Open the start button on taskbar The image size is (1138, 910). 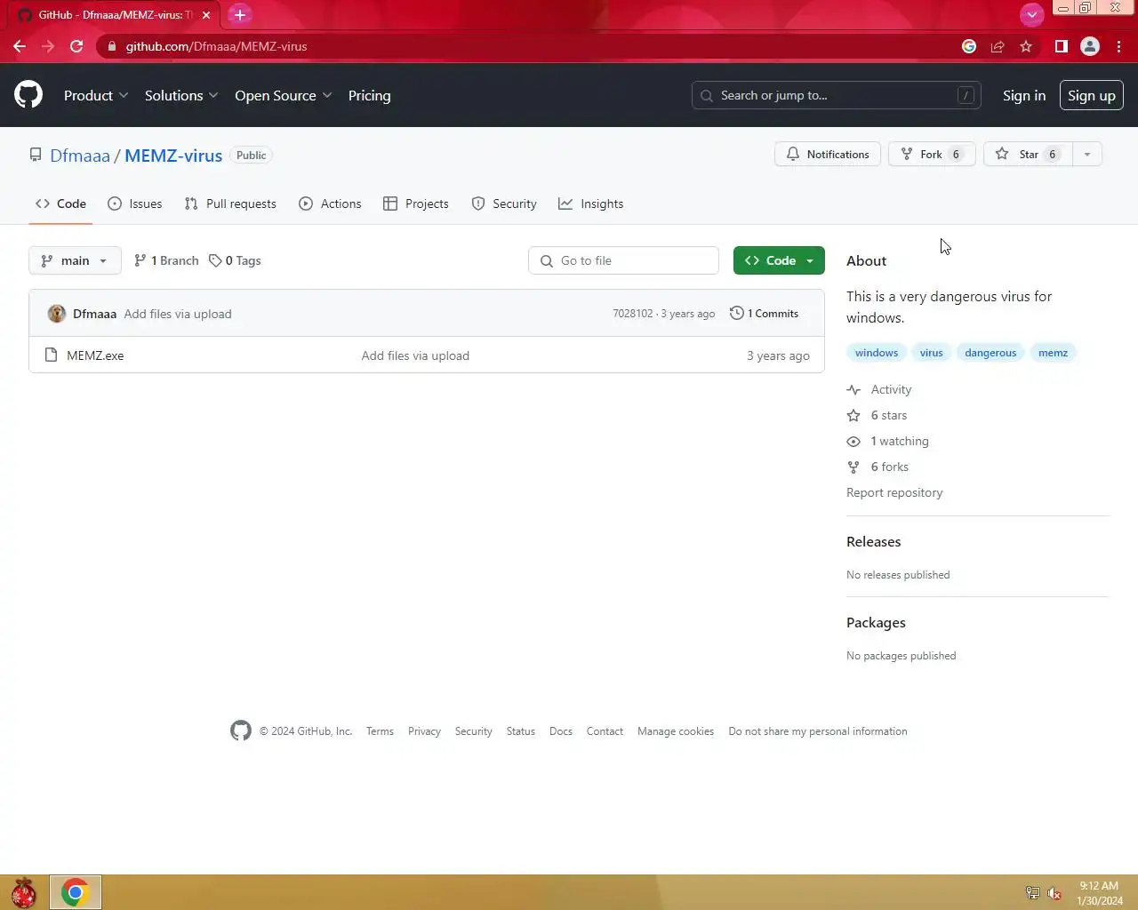coord(23,892)
